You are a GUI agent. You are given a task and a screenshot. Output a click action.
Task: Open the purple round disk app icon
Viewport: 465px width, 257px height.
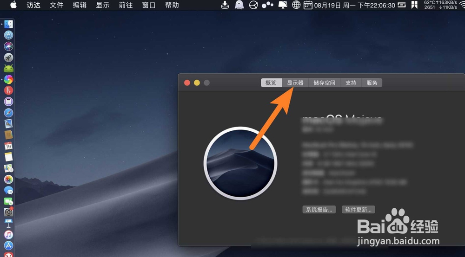tap(8, 102)
